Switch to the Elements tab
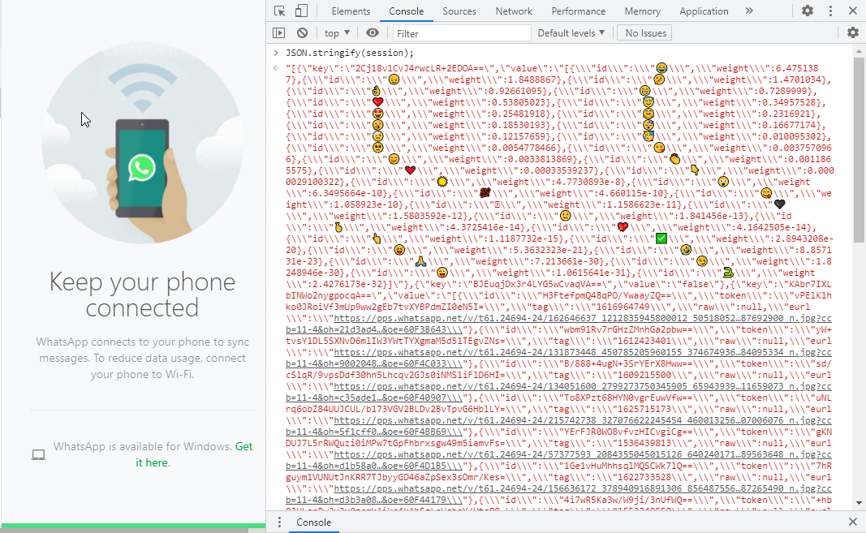Viewport: 866px width, 533px height. [x=351, y=11]
